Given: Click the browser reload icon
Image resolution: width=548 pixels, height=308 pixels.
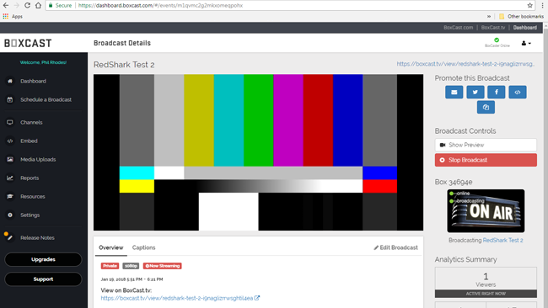Looking at the screenshot, I should [x=27, y=5].
